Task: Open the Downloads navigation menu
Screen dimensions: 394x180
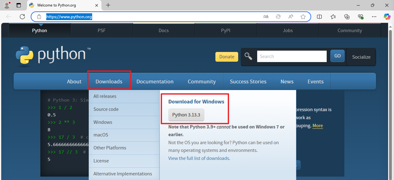Action: [109, 82]
